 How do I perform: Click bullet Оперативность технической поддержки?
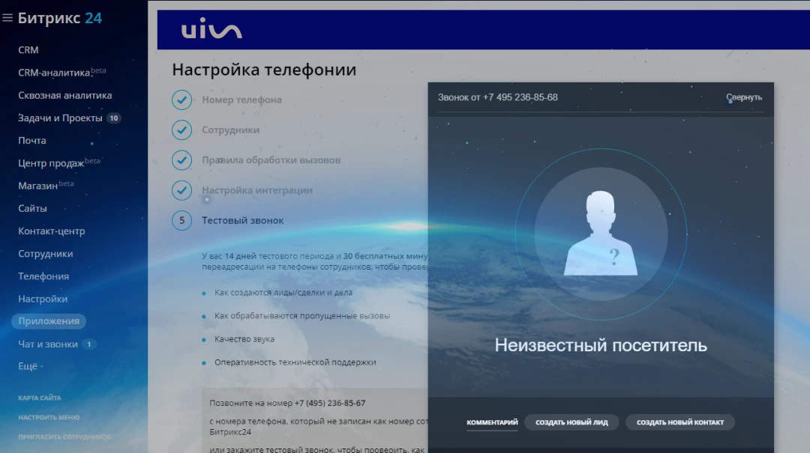coord(295,362)
